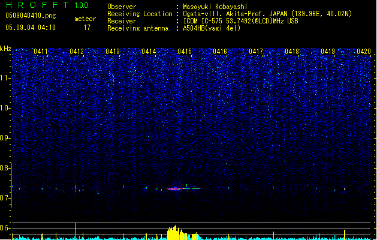
Task: Click the 0419 time marker
Action: 328,52
